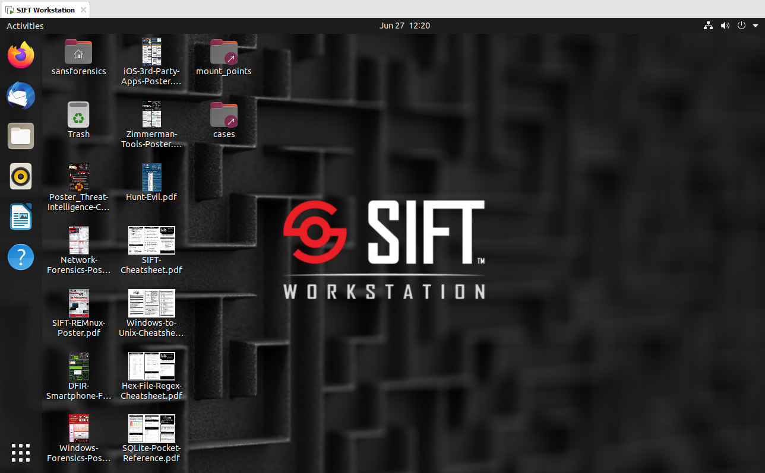765x473 pixels.
Task: Select Network-Forensics-Poster PDF icon
Action: coord(78,240)
